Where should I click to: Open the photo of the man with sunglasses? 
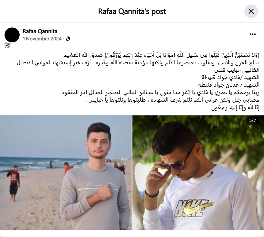coord(198,173)
